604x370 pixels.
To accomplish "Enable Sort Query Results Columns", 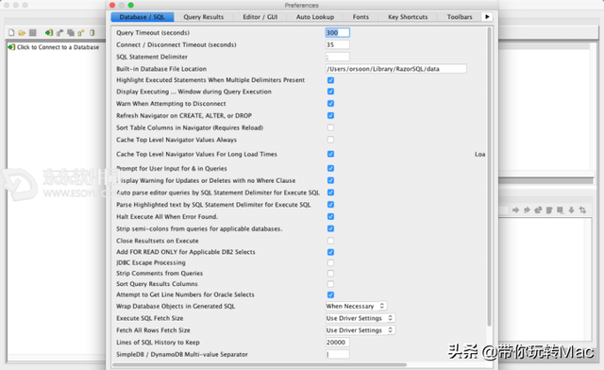I will [330, 284].
